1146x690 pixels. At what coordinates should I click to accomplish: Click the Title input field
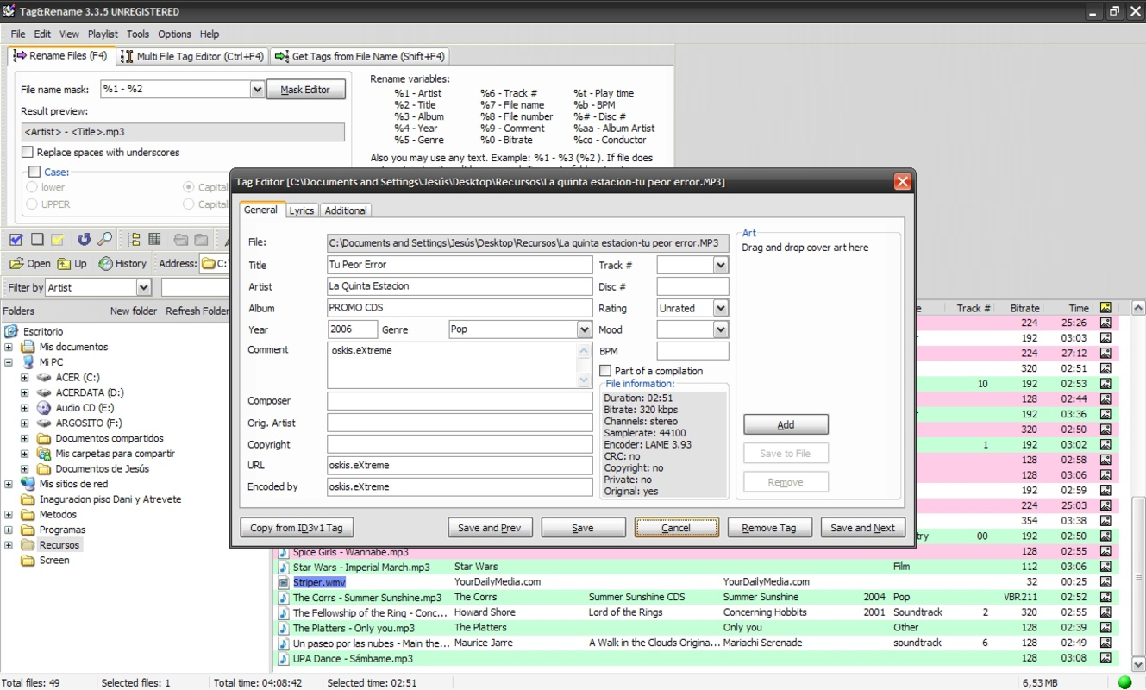click(460, 265)
